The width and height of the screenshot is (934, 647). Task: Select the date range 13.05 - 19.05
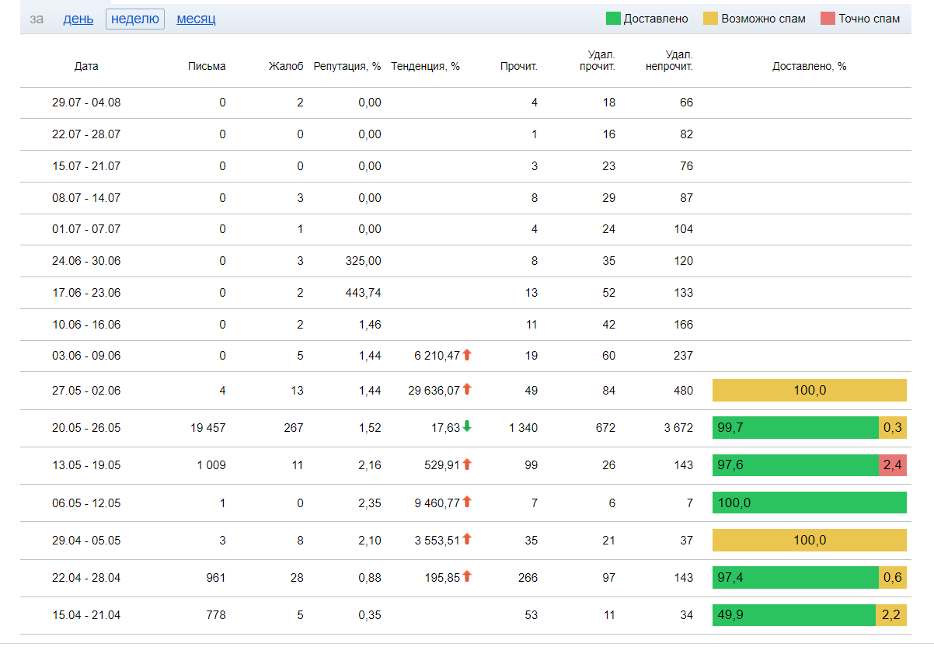(86, 465)
